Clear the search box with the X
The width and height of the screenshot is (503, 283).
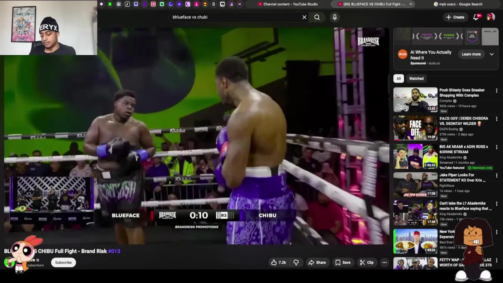304,17
